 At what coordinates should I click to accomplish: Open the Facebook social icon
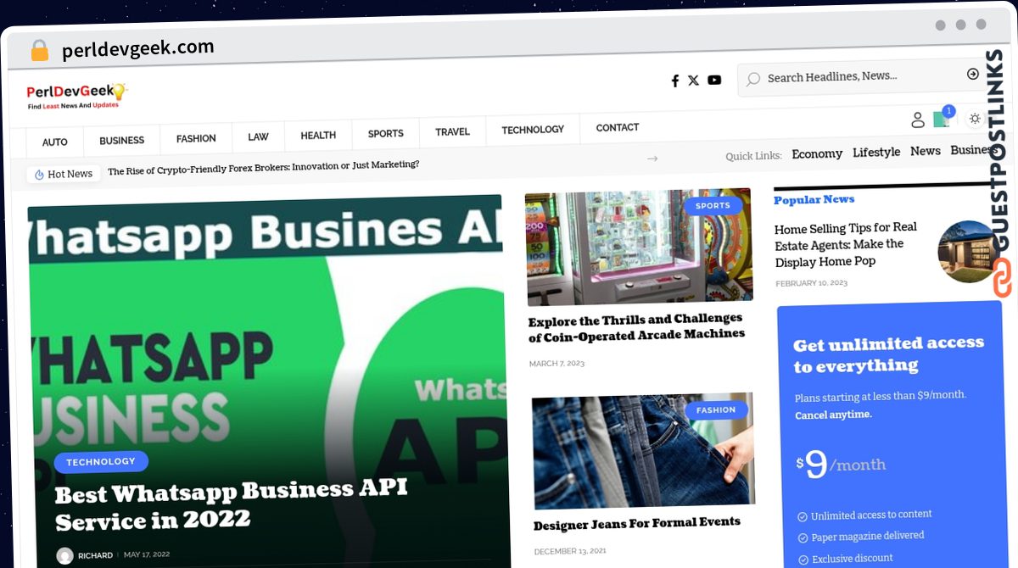tap(675, 81)
